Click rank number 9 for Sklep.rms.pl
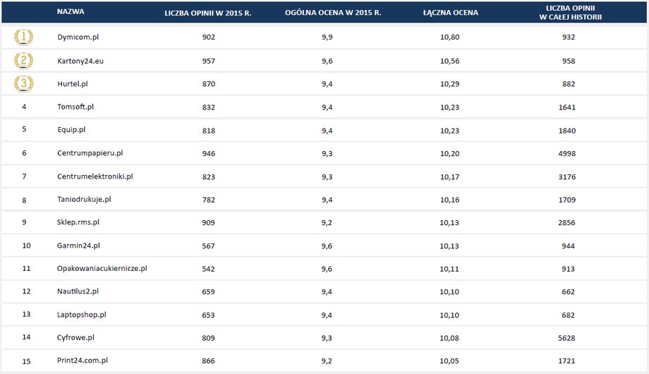This screenshot has width=649, height=374. click(x=24, y=222)
